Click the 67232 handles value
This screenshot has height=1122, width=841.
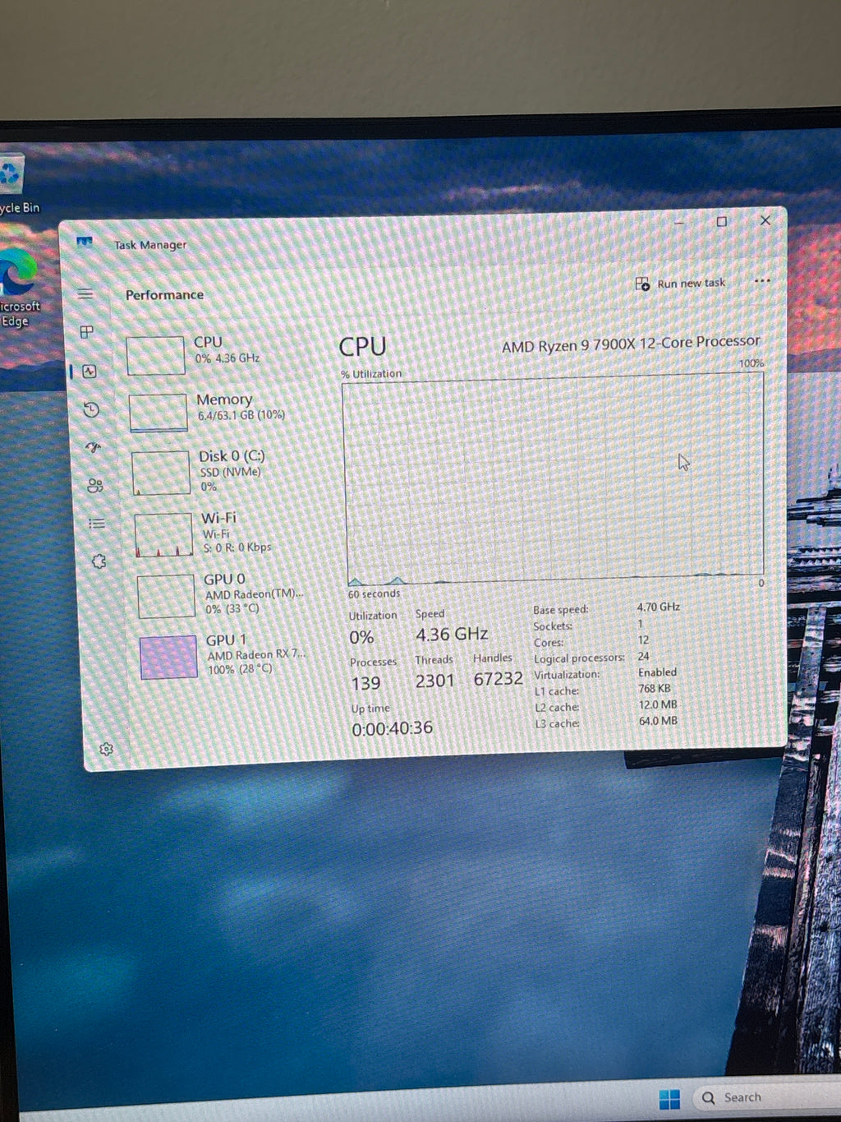point(498,678)
